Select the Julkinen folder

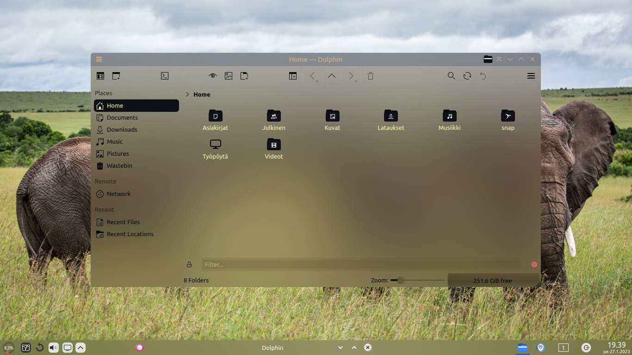[274, 121]
